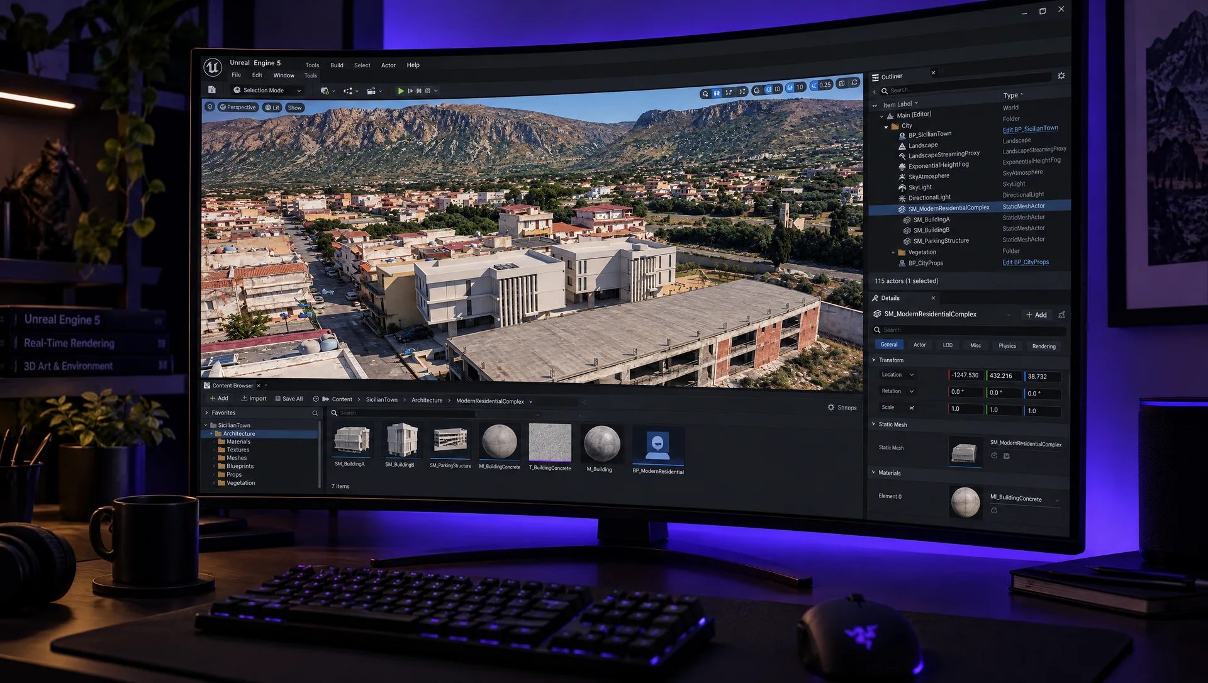Open the Perspective viewport type dropdown
Screen dimensions: 1208x683
[238, 107]
